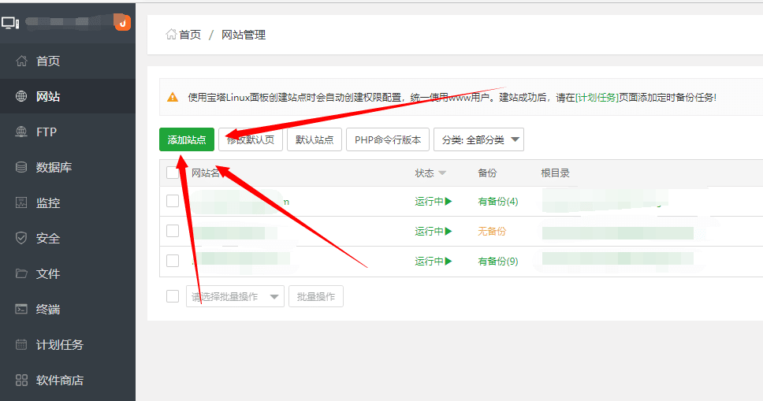Click the run-state arrow in the 有备份(9) row
The width and height of the screenshot is (763, 401).
coord(448,262)
